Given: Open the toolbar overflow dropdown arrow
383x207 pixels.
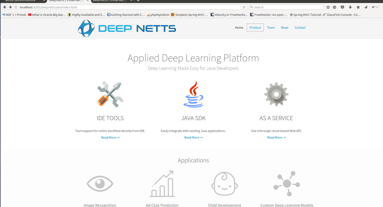Looking at the screenshot, I should click(377, 7).
